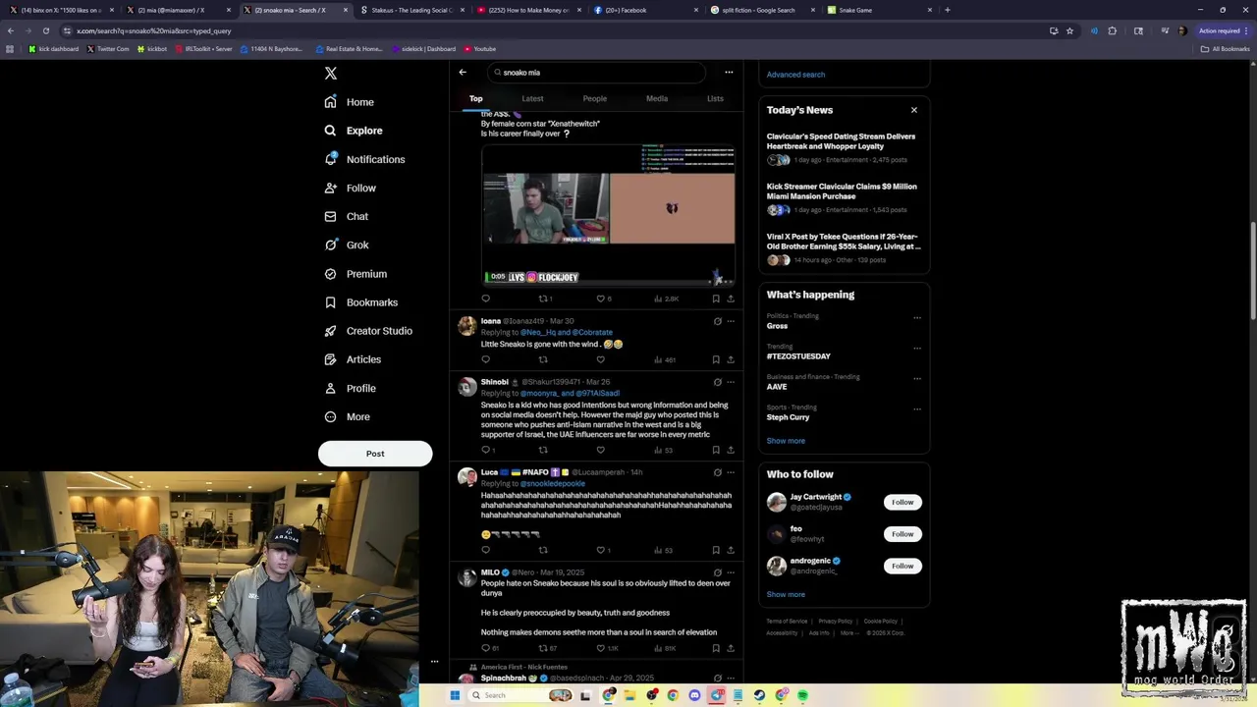Open Chat in the sidebar

(347, 216)
